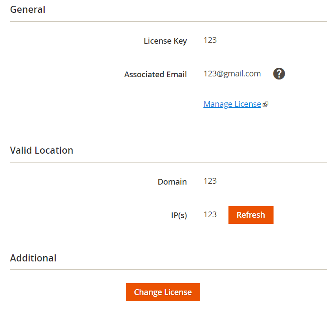Select the General section heading
Image resolution: width=327 pixels, height=310 pixels.
pyautogui.click(x=27, y=9)
